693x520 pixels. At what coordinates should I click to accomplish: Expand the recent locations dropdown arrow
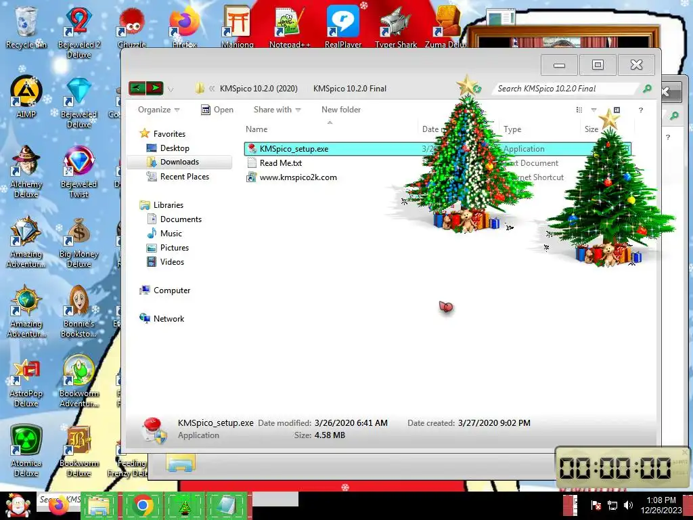coord(171,89)
